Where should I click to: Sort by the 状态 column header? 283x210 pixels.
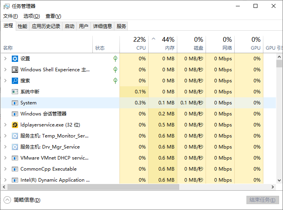[x=106, y=45]
